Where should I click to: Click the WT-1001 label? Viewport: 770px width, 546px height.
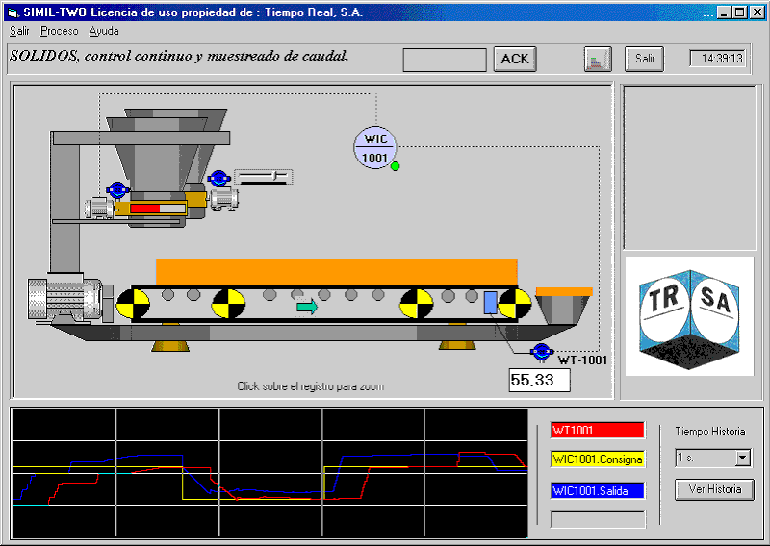pos(582,360)
